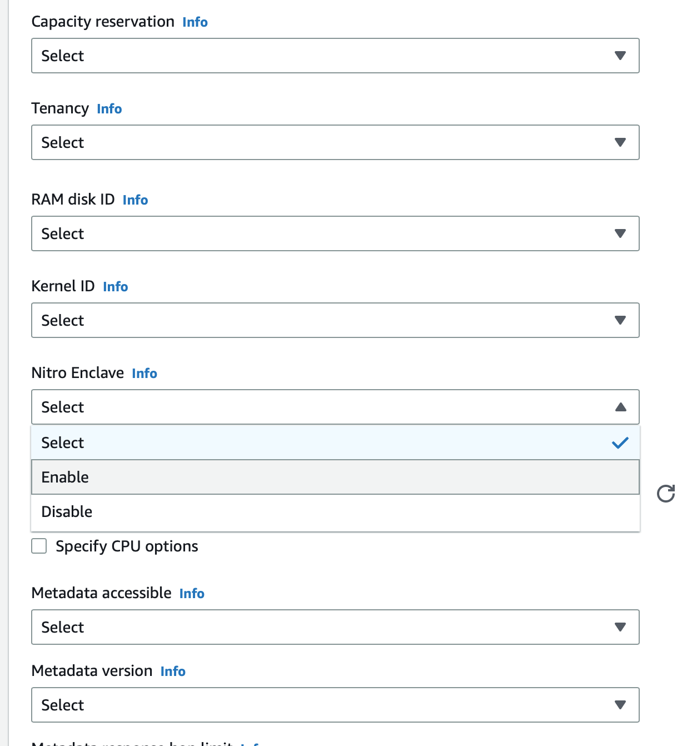Open the RAM disk ID dropdown
Viewport: 697px width, 746px height.
(335, 233)
